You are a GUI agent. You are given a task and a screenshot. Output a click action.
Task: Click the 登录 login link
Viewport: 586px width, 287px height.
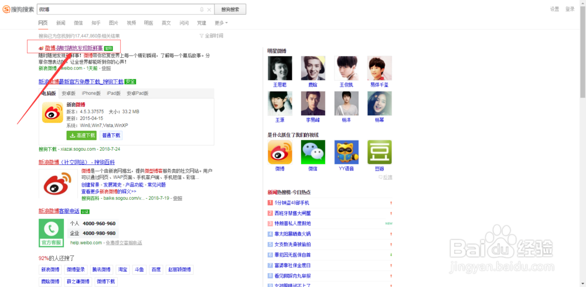[x=570, y=9]
